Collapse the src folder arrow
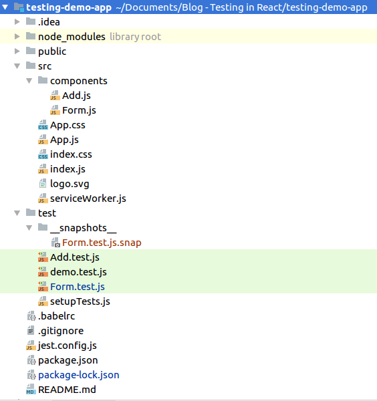This screenshot has height=401, width=377. (x=17, y=66)
